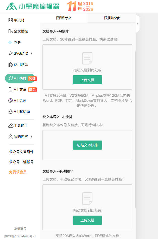
Task: Click the Ai起标题 flame icon
Action: tap(10, 112)
